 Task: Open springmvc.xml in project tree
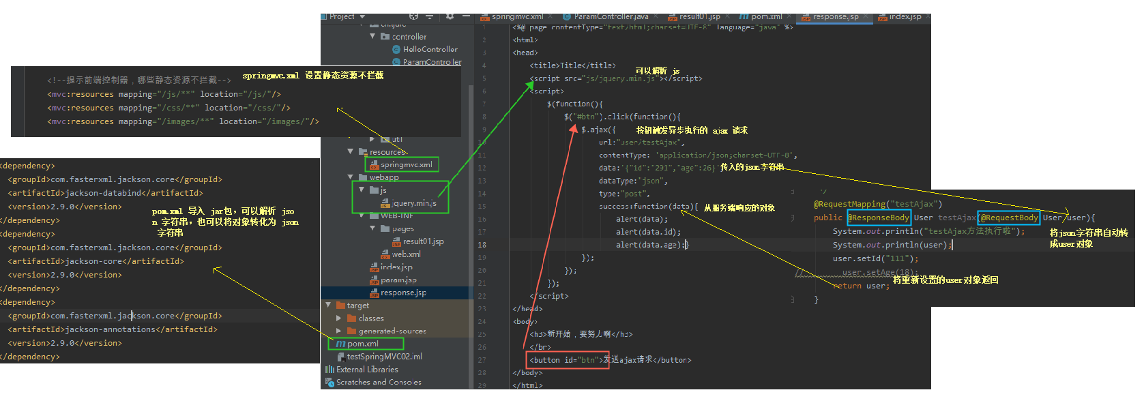406,164
